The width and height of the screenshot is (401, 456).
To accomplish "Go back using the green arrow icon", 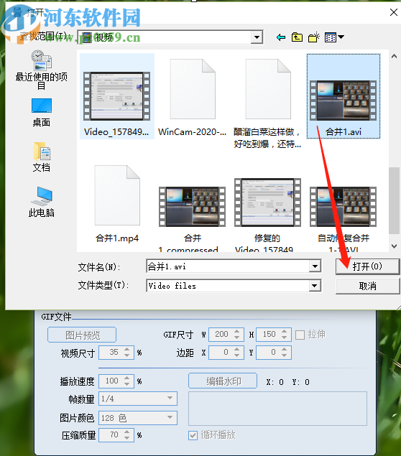I will 281,37.
